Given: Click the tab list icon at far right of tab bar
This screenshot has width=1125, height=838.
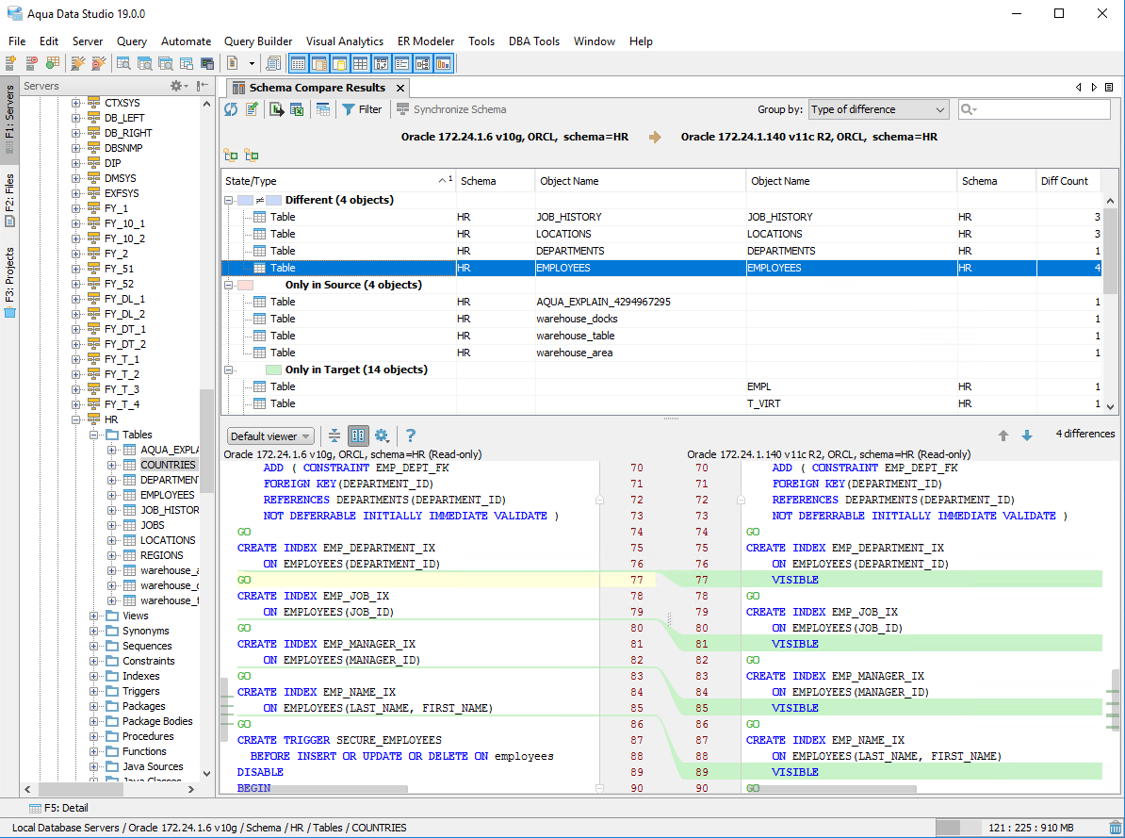Looking at the screenshot, I should click(x=1109, y=87).
